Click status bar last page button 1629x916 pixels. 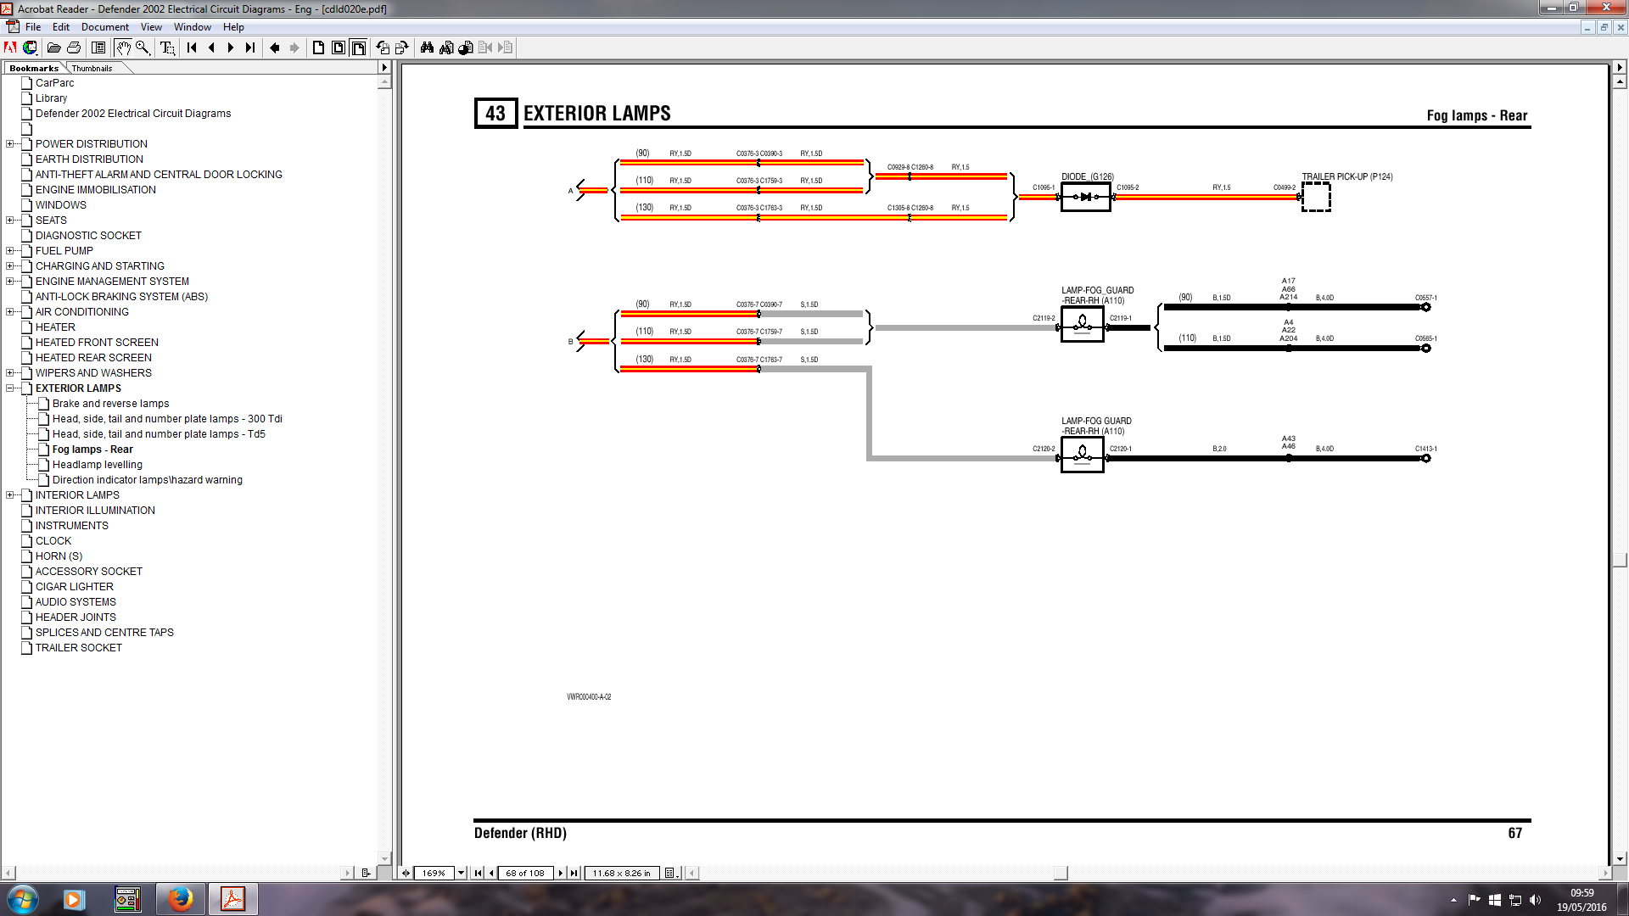(x=574, y=873)
